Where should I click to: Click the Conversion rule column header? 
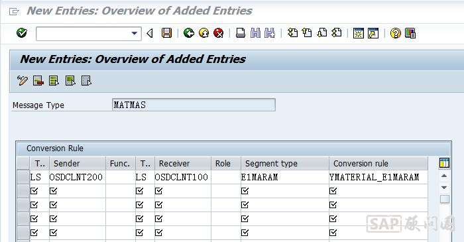tap(378, 163)
